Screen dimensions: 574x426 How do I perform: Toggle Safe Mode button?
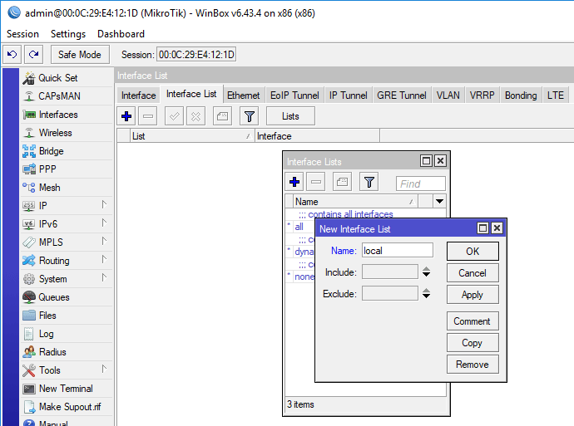(x=80, y=55)
